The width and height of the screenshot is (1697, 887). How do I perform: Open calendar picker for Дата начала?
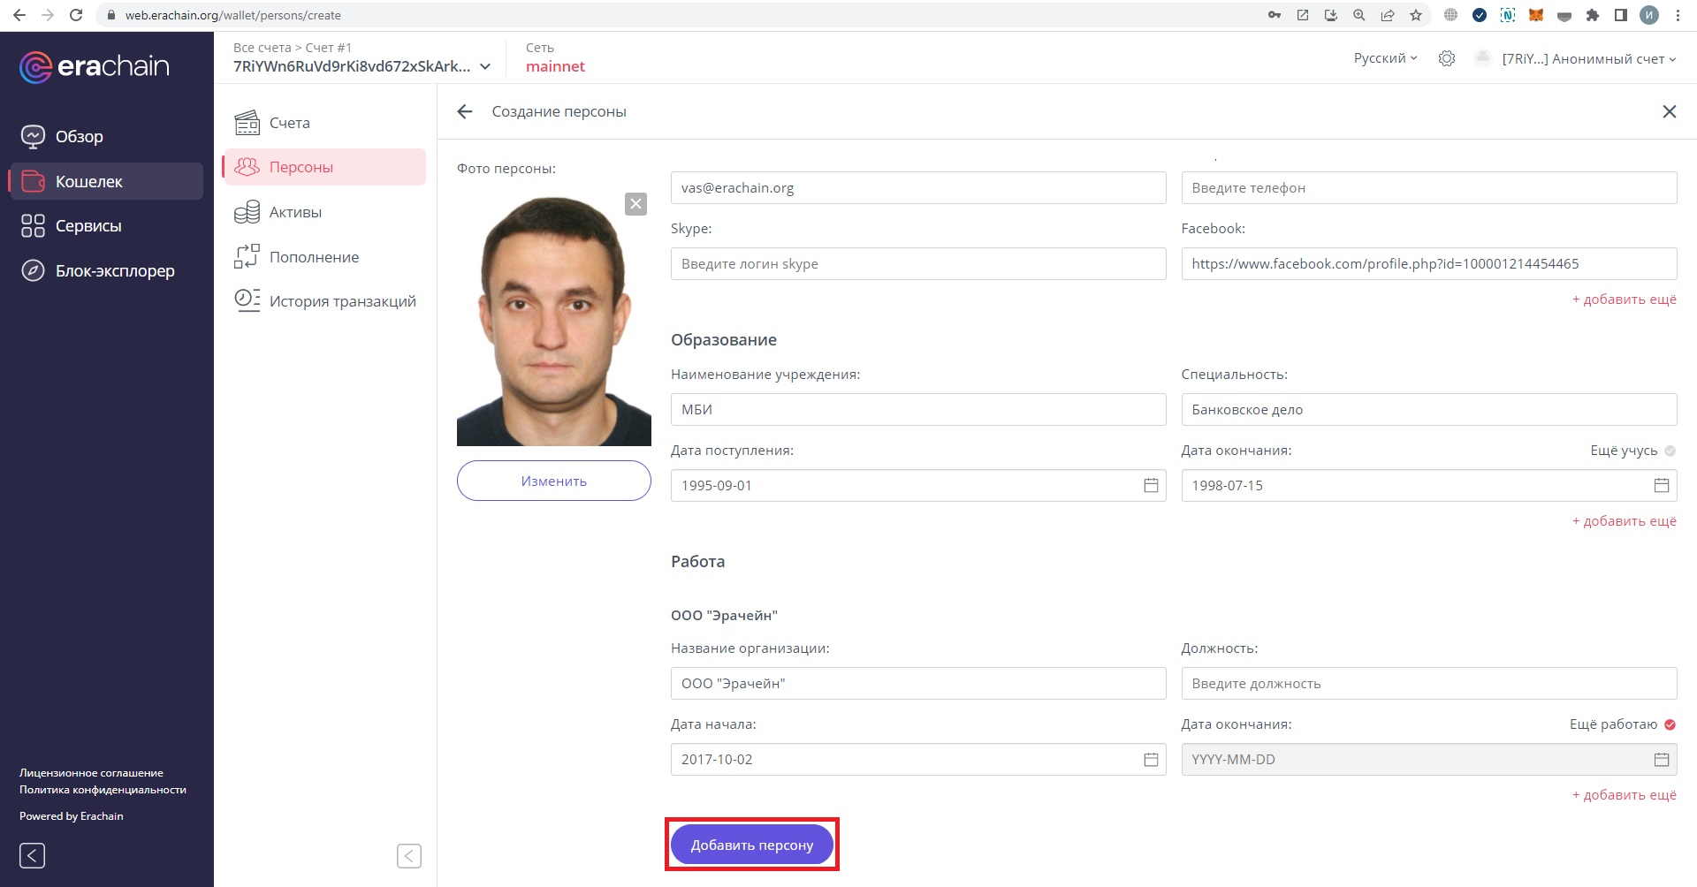(x=1150, y=759)
